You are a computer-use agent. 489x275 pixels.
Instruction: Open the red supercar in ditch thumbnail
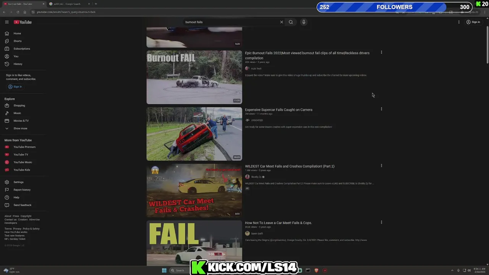pyautogui.click(x=194, y=134)
